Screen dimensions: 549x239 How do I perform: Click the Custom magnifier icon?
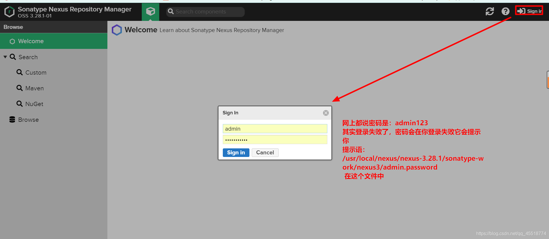pos(19,72)
